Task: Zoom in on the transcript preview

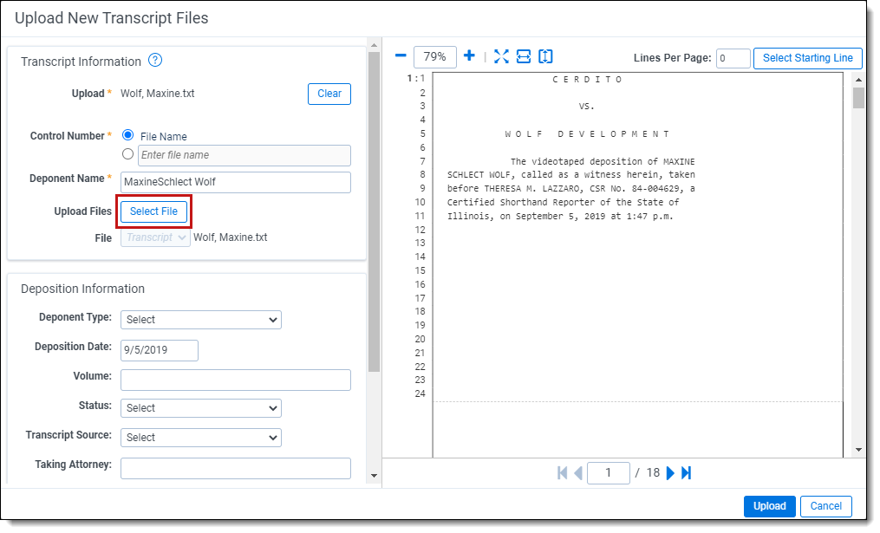Action: point(469,56)
